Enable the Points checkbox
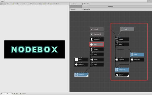152x95 pixels. pos(21,4)
